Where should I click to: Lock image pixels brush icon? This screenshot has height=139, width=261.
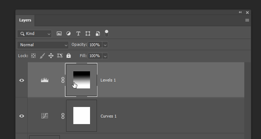pyautogui.click(x=42, y=56)
